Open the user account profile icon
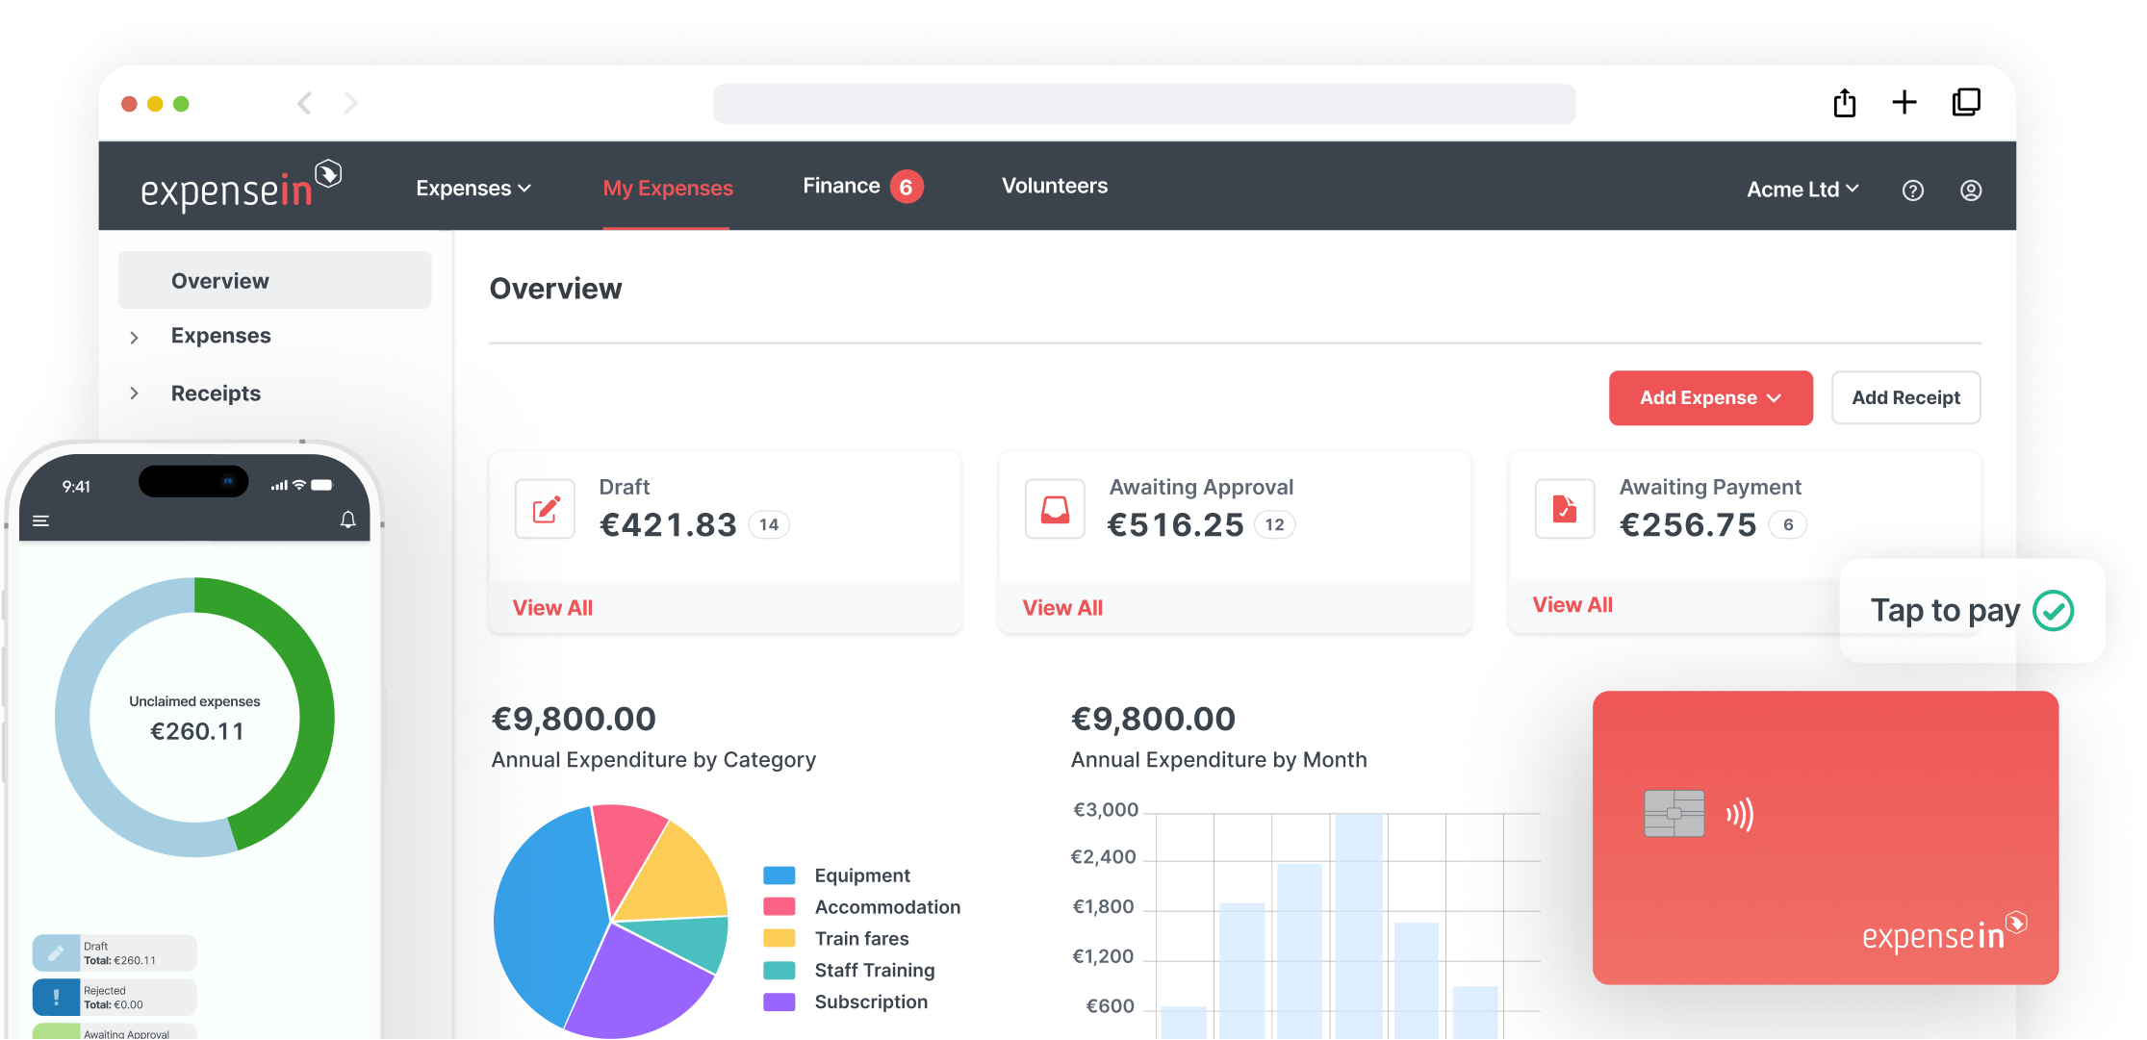 coord(1971,190)
